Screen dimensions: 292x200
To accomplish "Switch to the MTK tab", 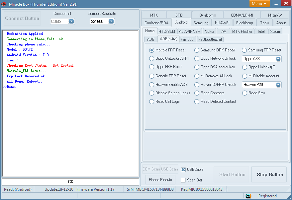I will click(x=154, y=15).
